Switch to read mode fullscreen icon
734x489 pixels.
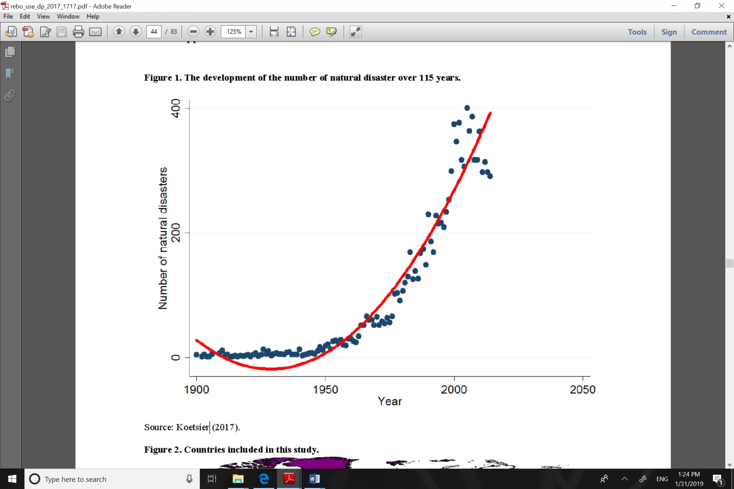click(356, 32)
